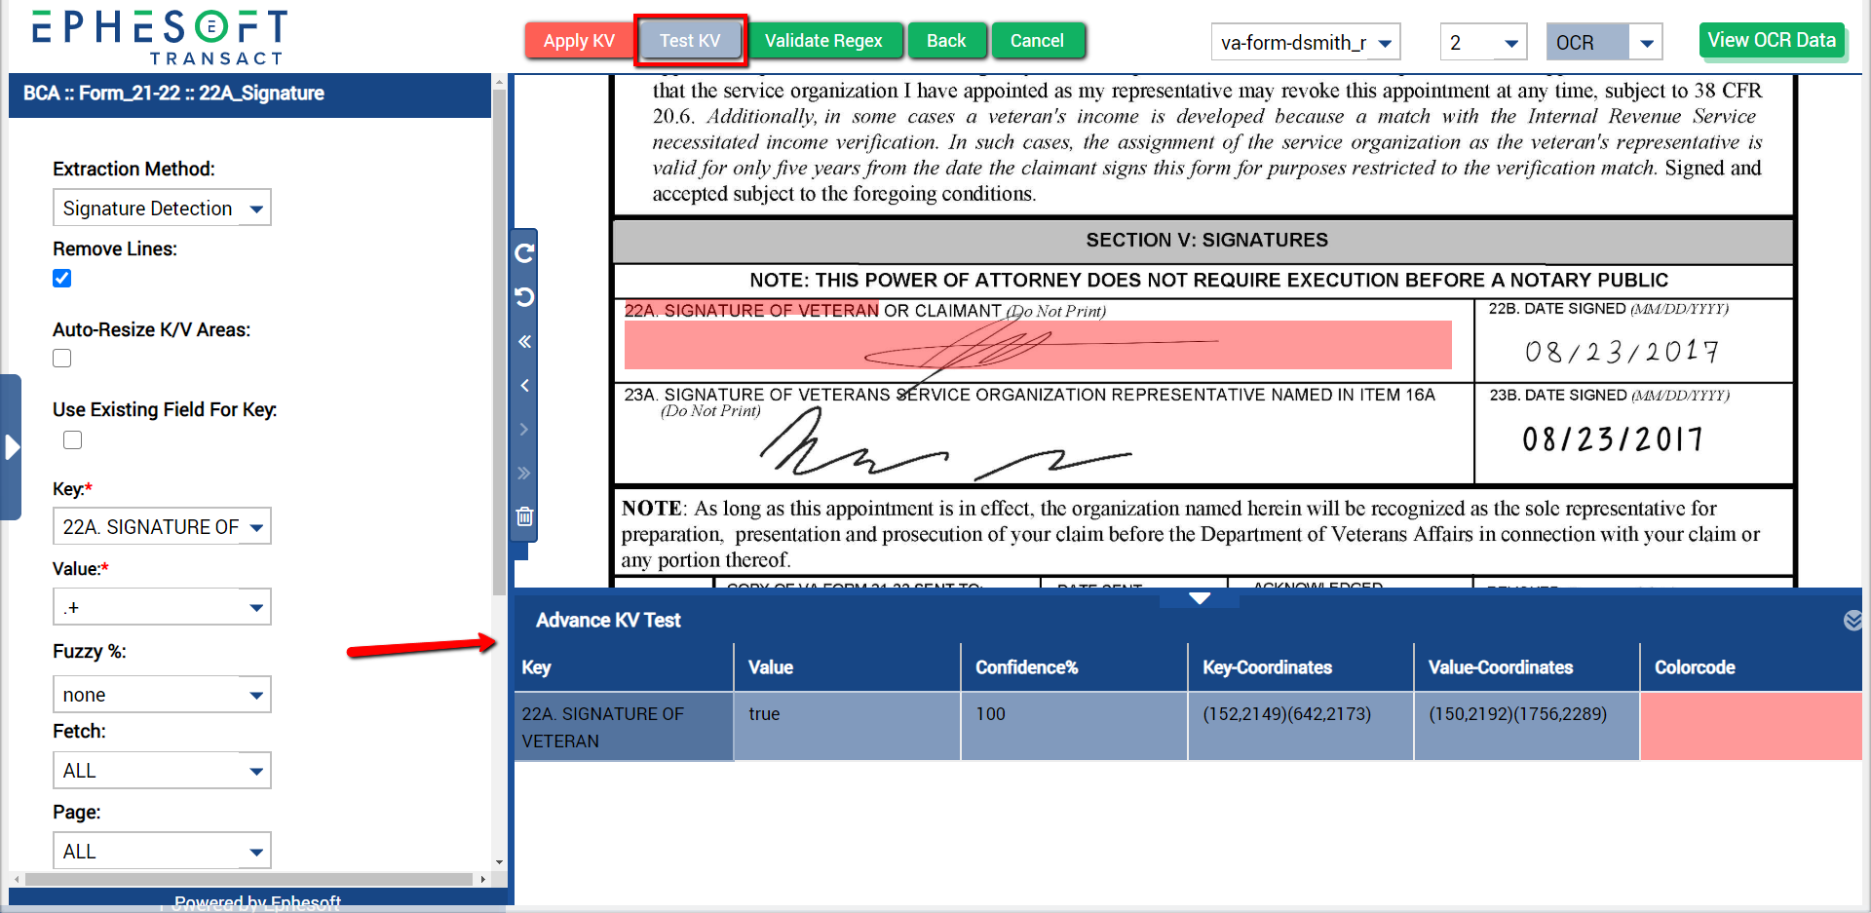Click the Colorcode column header
This screenshot has height=913, width=1871.
[1751, 667]
